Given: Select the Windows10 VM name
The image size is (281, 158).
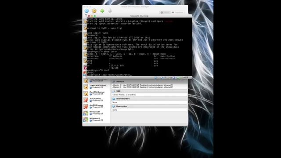Looking at the screenshot, I should pos(95,118).
